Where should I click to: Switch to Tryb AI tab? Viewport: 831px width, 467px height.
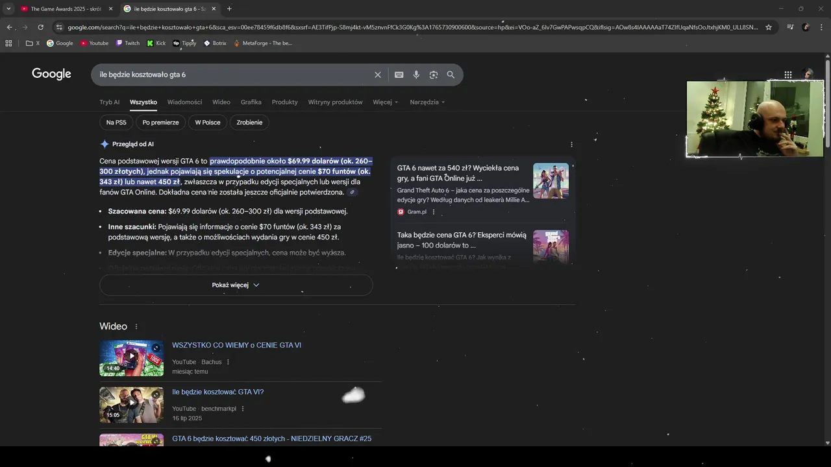(x=109, y=102)
